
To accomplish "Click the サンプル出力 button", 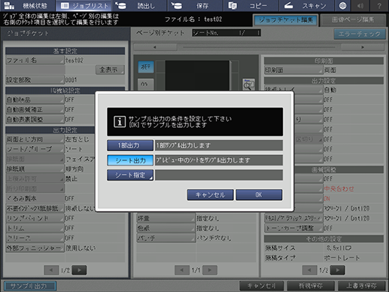I will pyautogui.click(x=30, y=286).
